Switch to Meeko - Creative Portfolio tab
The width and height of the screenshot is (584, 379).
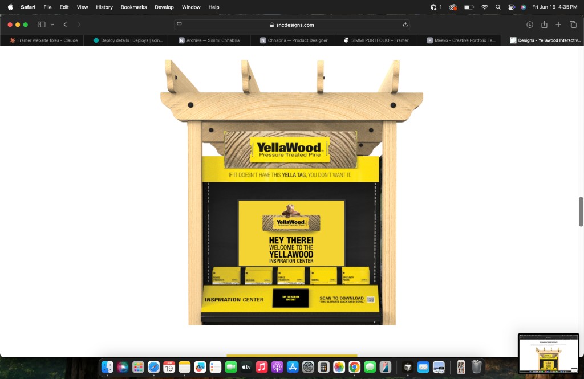[x=459, y=40]
